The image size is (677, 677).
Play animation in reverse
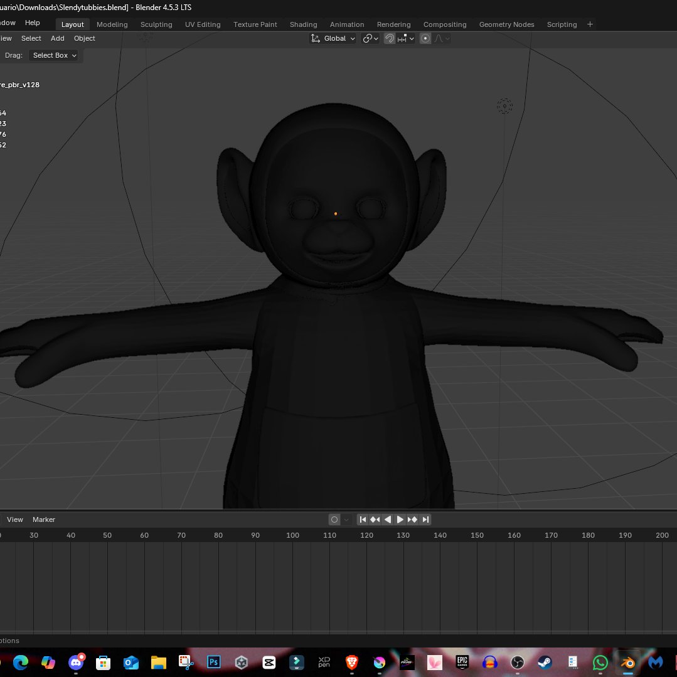point(388,520)
